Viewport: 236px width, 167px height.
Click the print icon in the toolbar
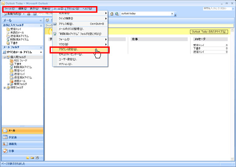tap(29, 14)
